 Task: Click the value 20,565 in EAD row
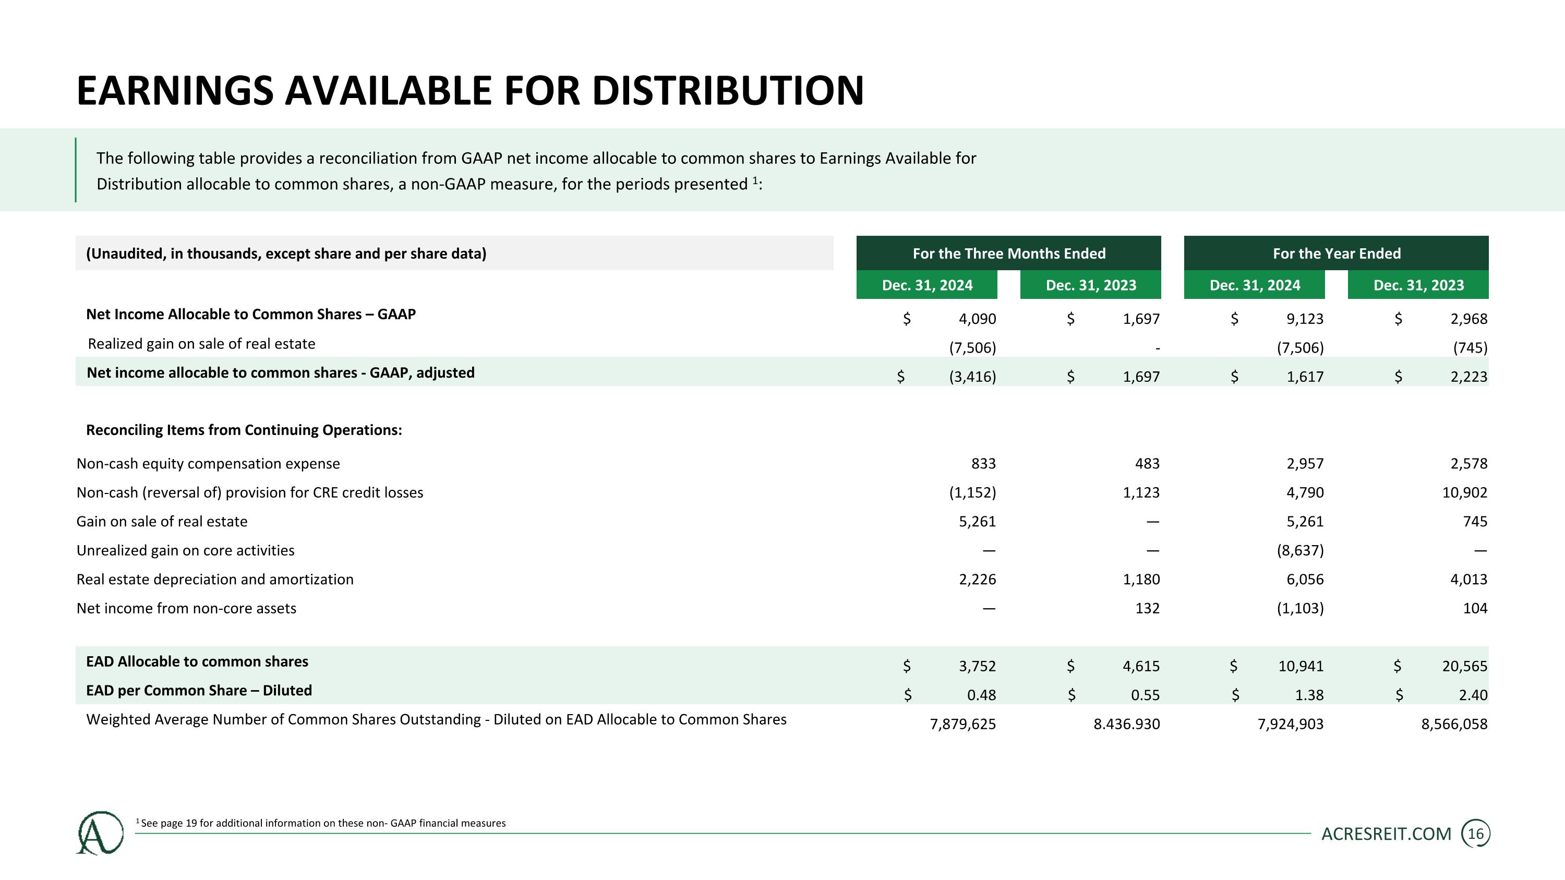coord(1464,666)
